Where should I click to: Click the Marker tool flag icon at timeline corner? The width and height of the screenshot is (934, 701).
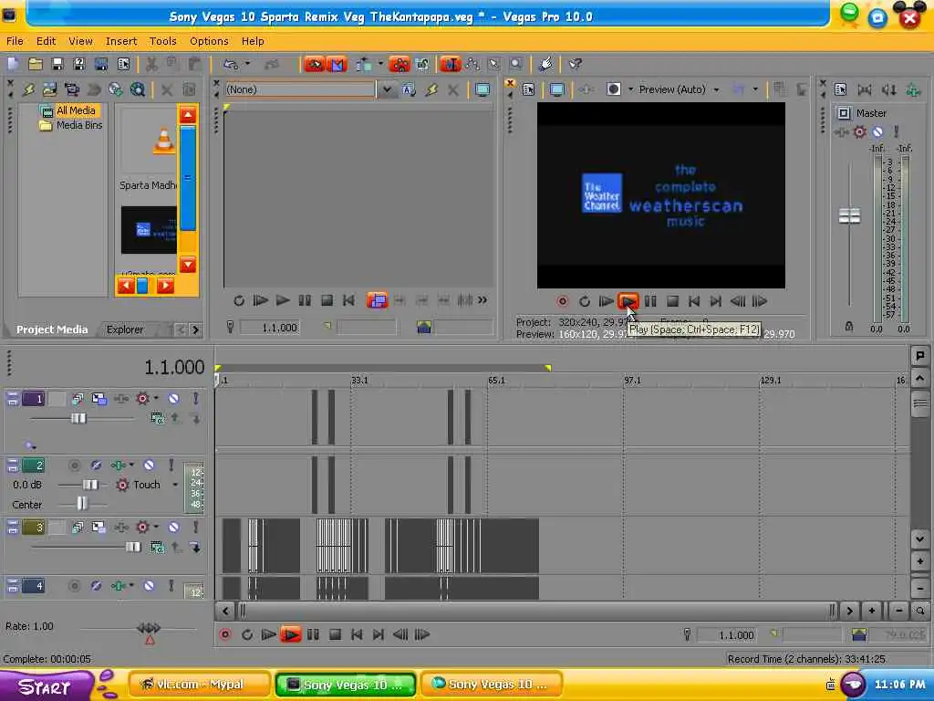coord(919,356)
